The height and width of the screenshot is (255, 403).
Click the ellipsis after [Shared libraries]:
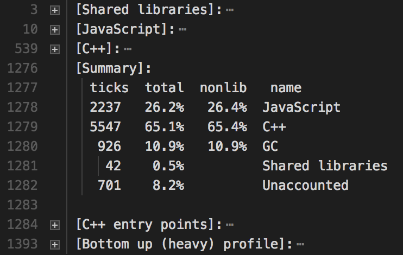(x=230, y=10)
